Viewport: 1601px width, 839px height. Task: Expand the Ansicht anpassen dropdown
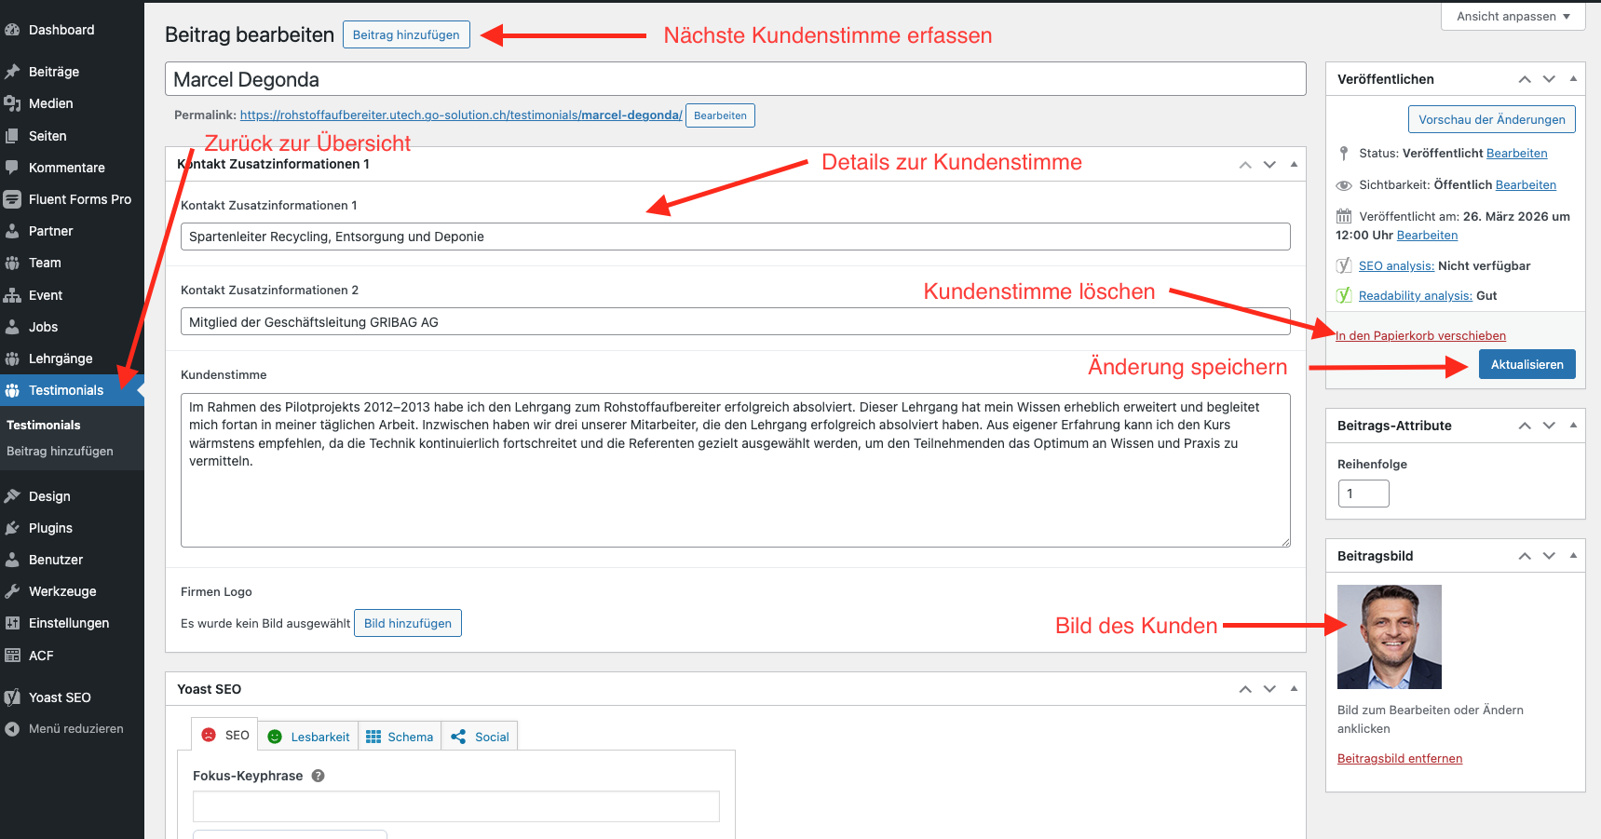tap(1513, 16)
